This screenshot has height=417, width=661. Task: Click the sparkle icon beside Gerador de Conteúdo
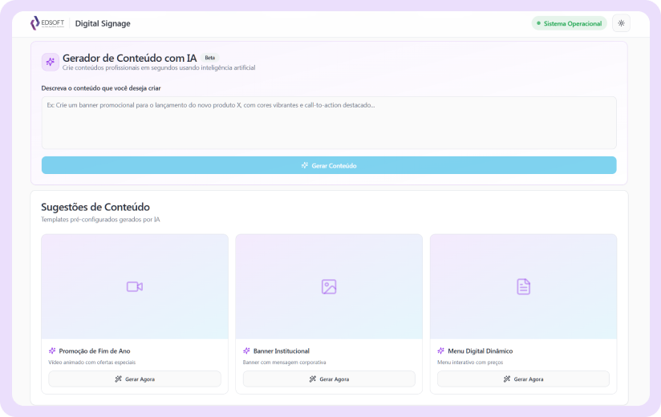pyautogui.click(x=51, y=62)
